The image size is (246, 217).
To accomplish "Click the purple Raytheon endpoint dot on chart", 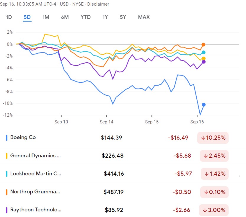I will [x=203, y=62].
